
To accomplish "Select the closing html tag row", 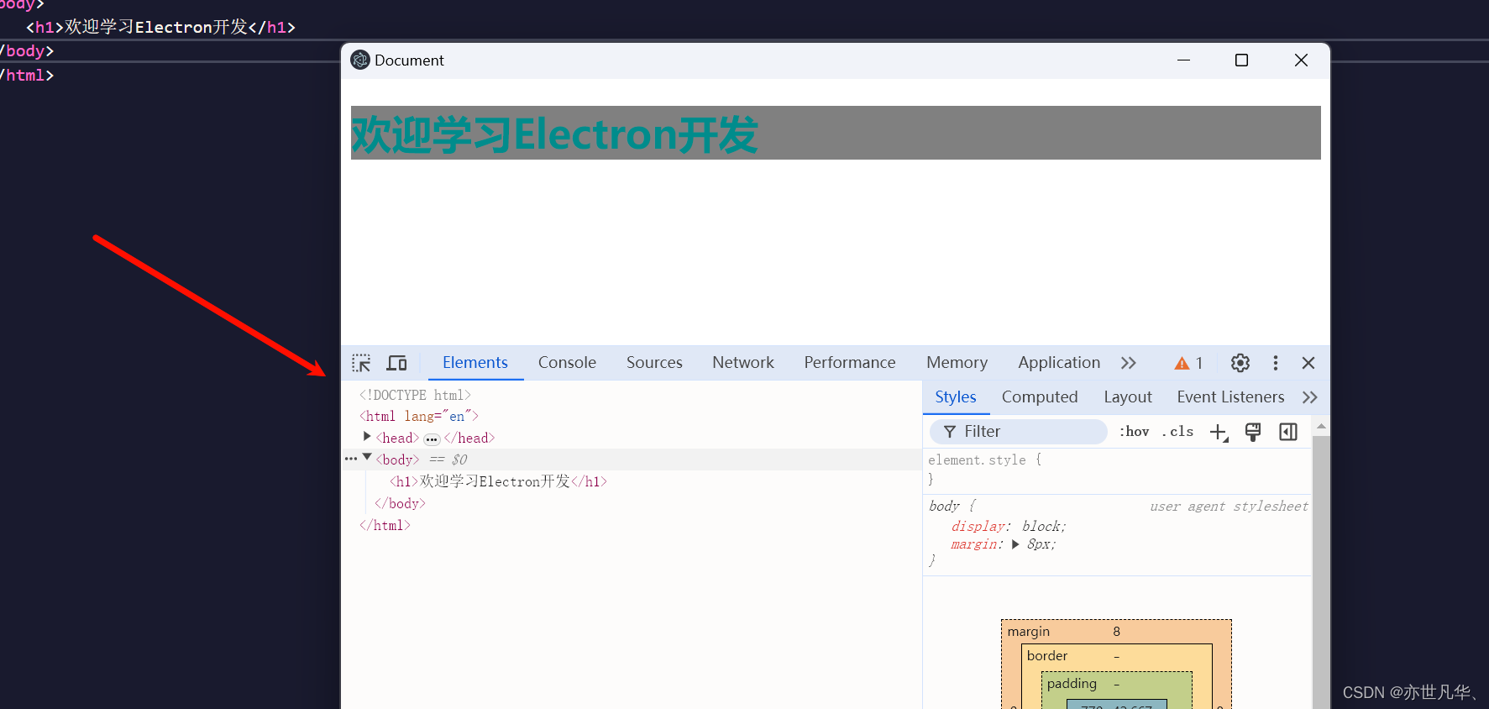I will click(x=385, y=525).
